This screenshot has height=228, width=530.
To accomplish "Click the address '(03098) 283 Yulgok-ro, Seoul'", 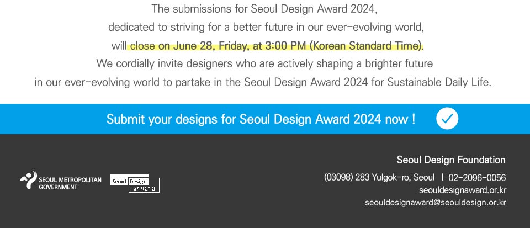I will coord(379,177).
